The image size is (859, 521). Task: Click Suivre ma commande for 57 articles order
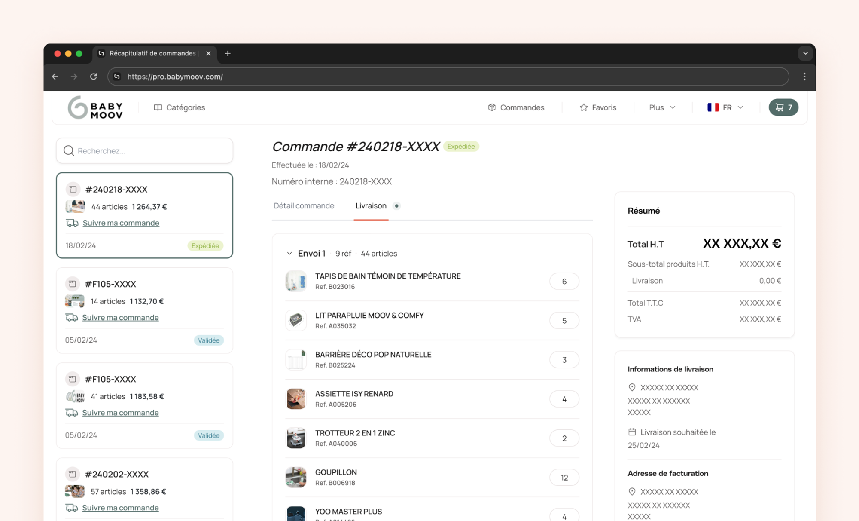click(120, 508)
